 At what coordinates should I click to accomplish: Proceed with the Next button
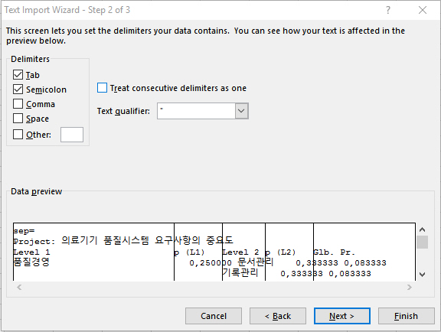(x=342, y=316)
